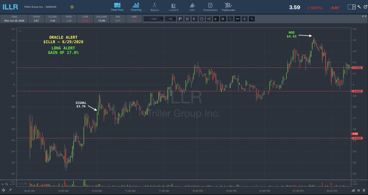Click the news panel icon in toolbar
The image size is (368, 195).
coord(223,19)
